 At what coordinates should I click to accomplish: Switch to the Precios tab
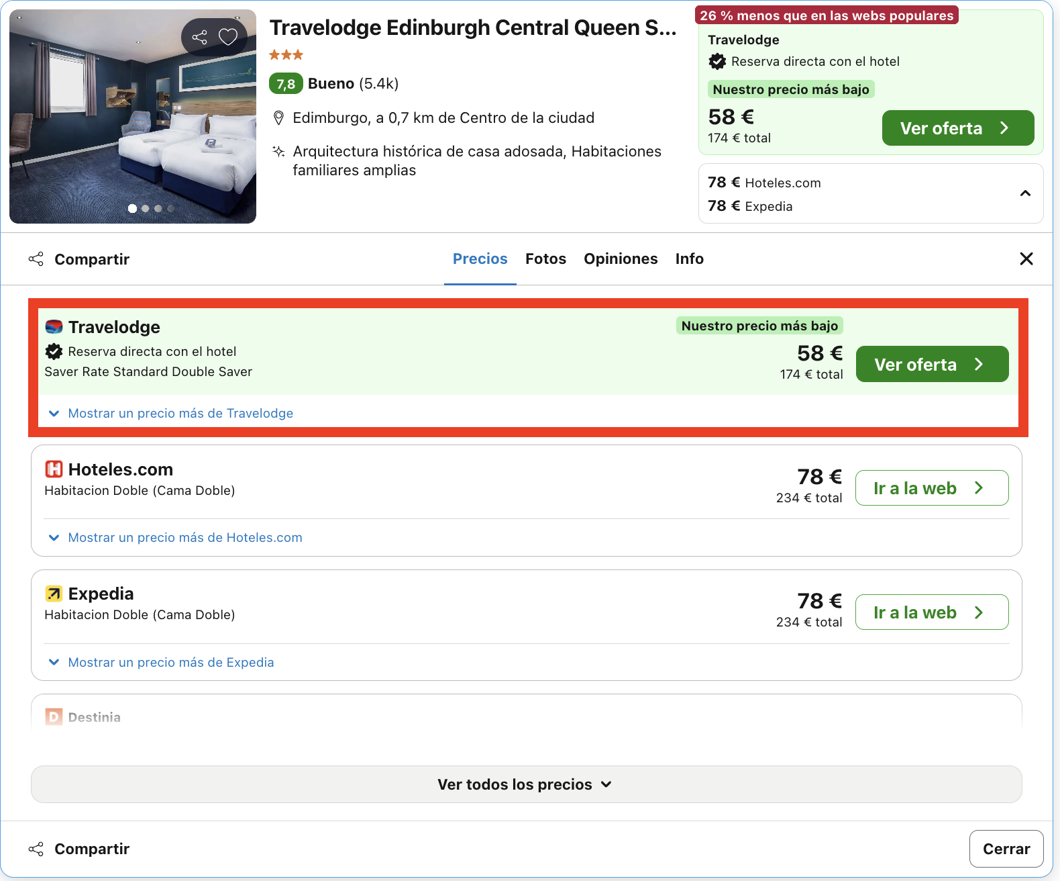coord(480,259)
